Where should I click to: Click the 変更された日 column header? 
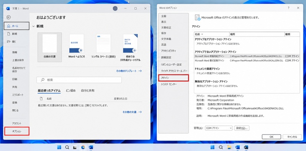tap(120, 99)
